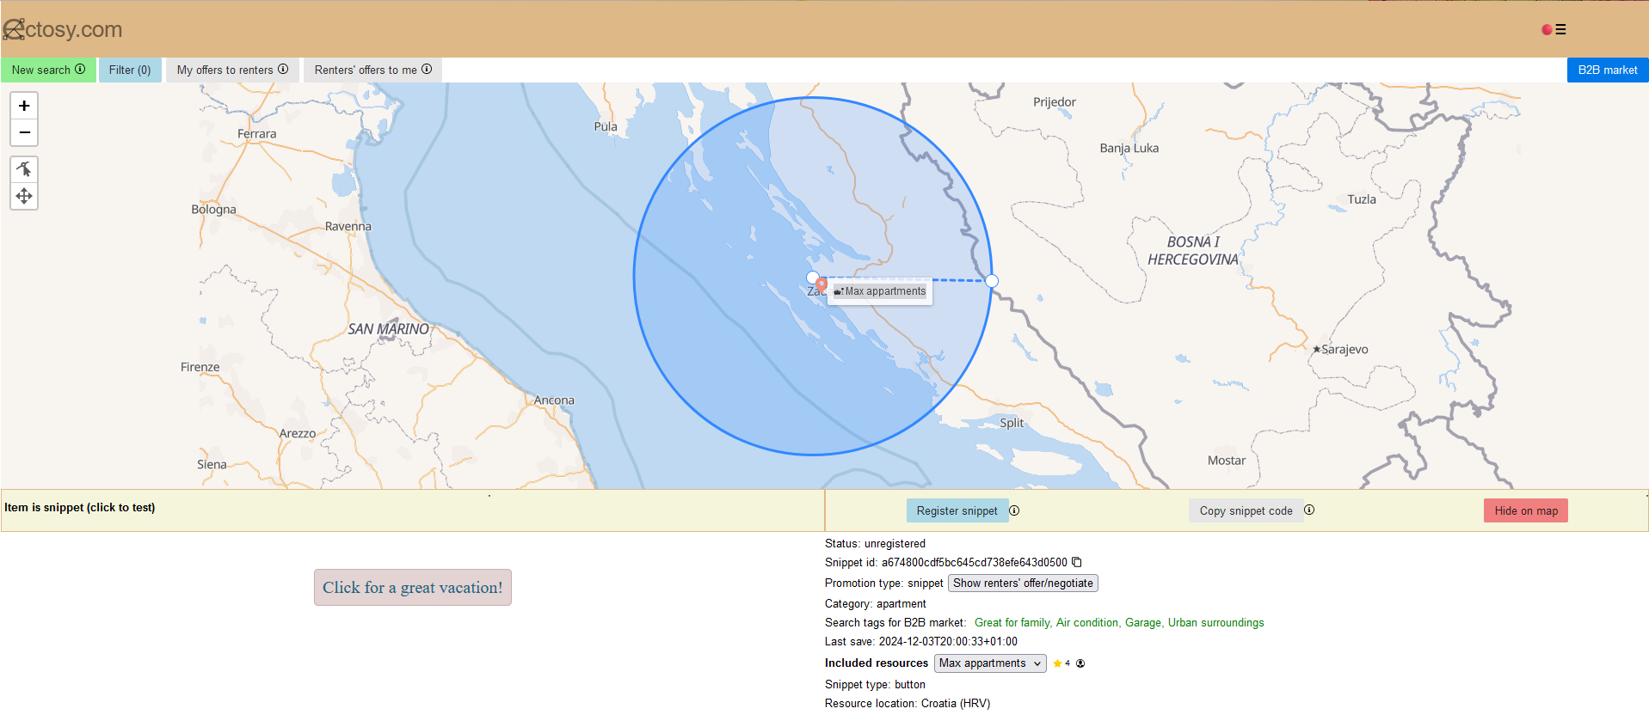Open the New search tab
Viewport: 1649px width, 727px height.
point(48,70)
